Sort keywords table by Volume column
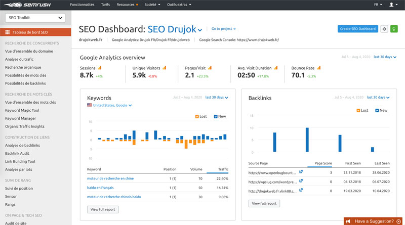Image resolution: width=405 pixels, height=225 pixels. point(196,169)
